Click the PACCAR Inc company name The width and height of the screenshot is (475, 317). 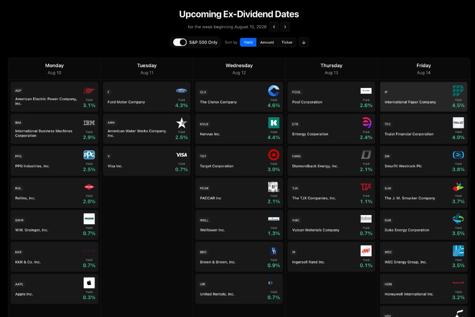tap(211, 198)
